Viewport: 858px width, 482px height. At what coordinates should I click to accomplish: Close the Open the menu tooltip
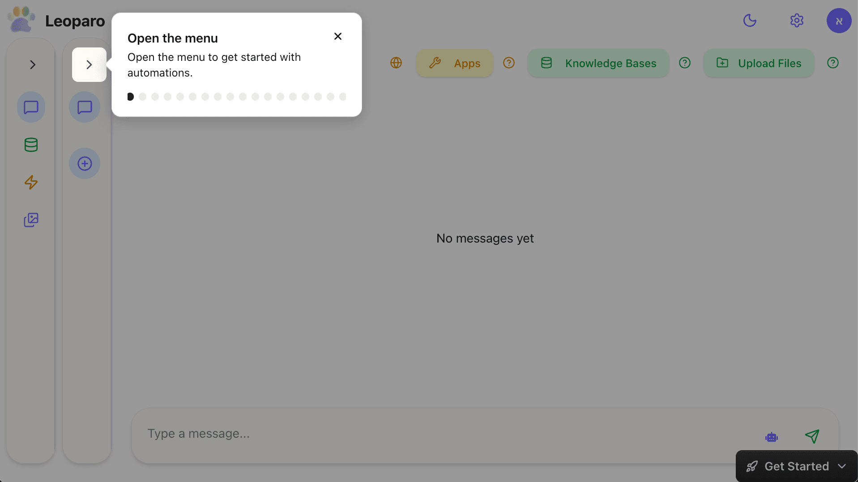338,36
